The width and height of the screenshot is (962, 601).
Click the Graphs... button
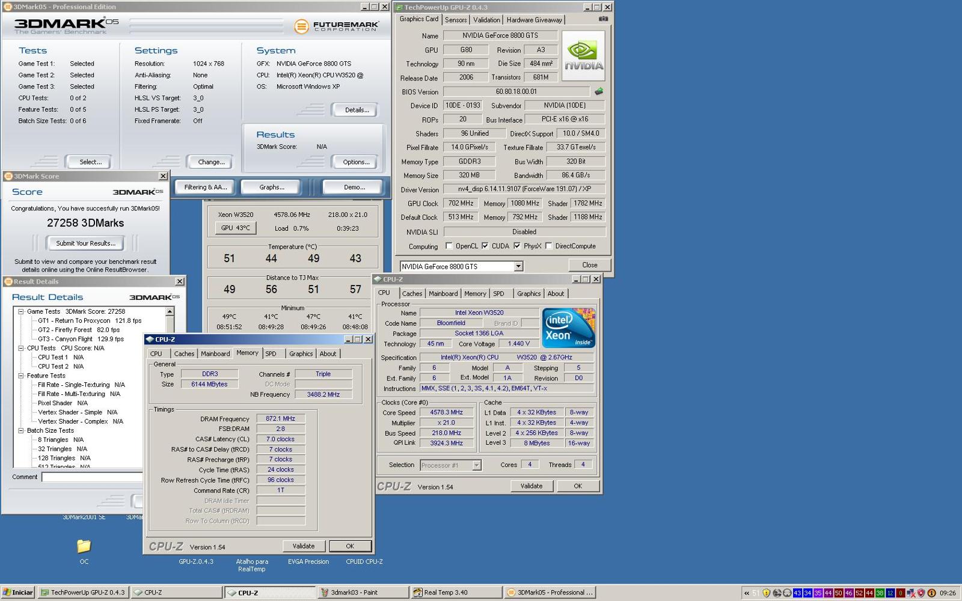pos(272,187)
